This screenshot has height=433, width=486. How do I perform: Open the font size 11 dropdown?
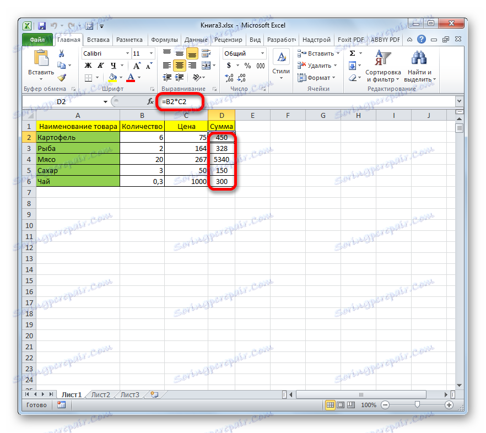(x=151, y=53)
